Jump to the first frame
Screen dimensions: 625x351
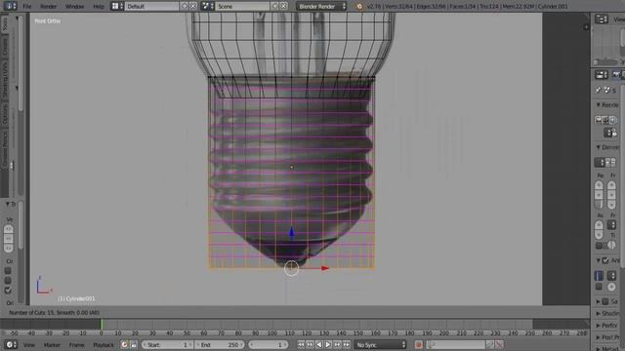[x=301, y=344]
